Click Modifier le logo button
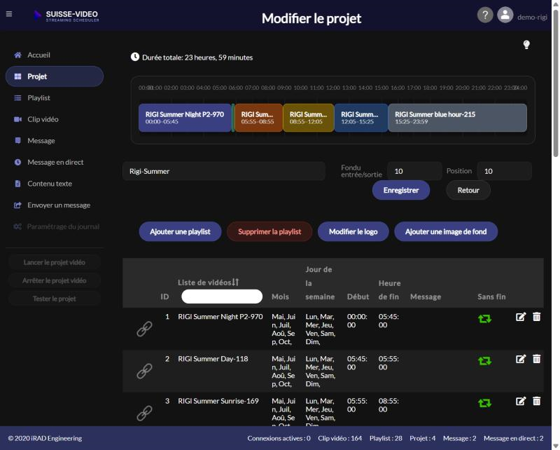The height and width of the screenshot is (450, 560). click(353, 232)
